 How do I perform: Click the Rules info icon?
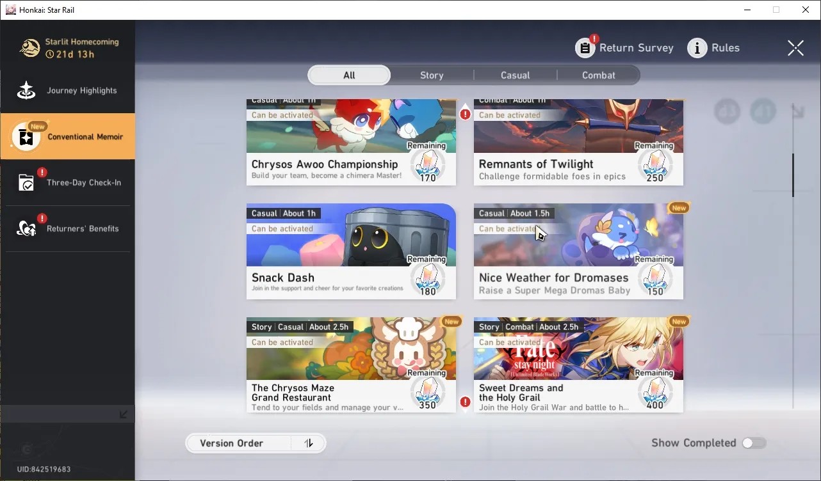(697, 48)
